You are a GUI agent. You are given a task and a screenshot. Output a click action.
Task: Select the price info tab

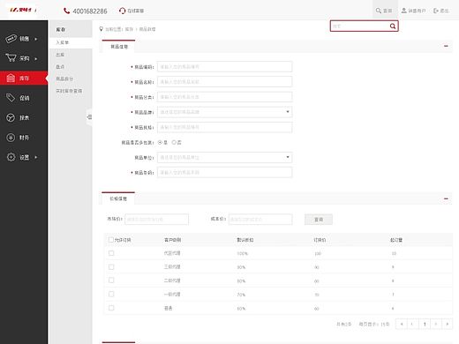(x=118, y=198)
